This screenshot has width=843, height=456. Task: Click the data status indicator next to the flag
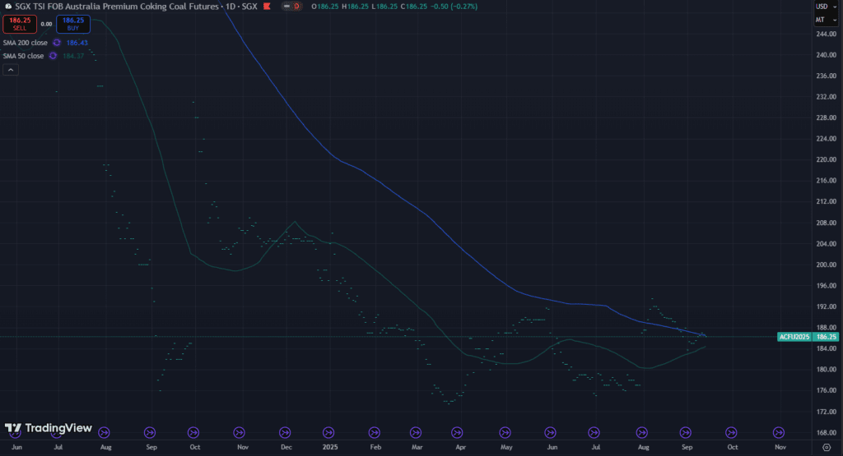pyautogui.click(x=301, y=7)
